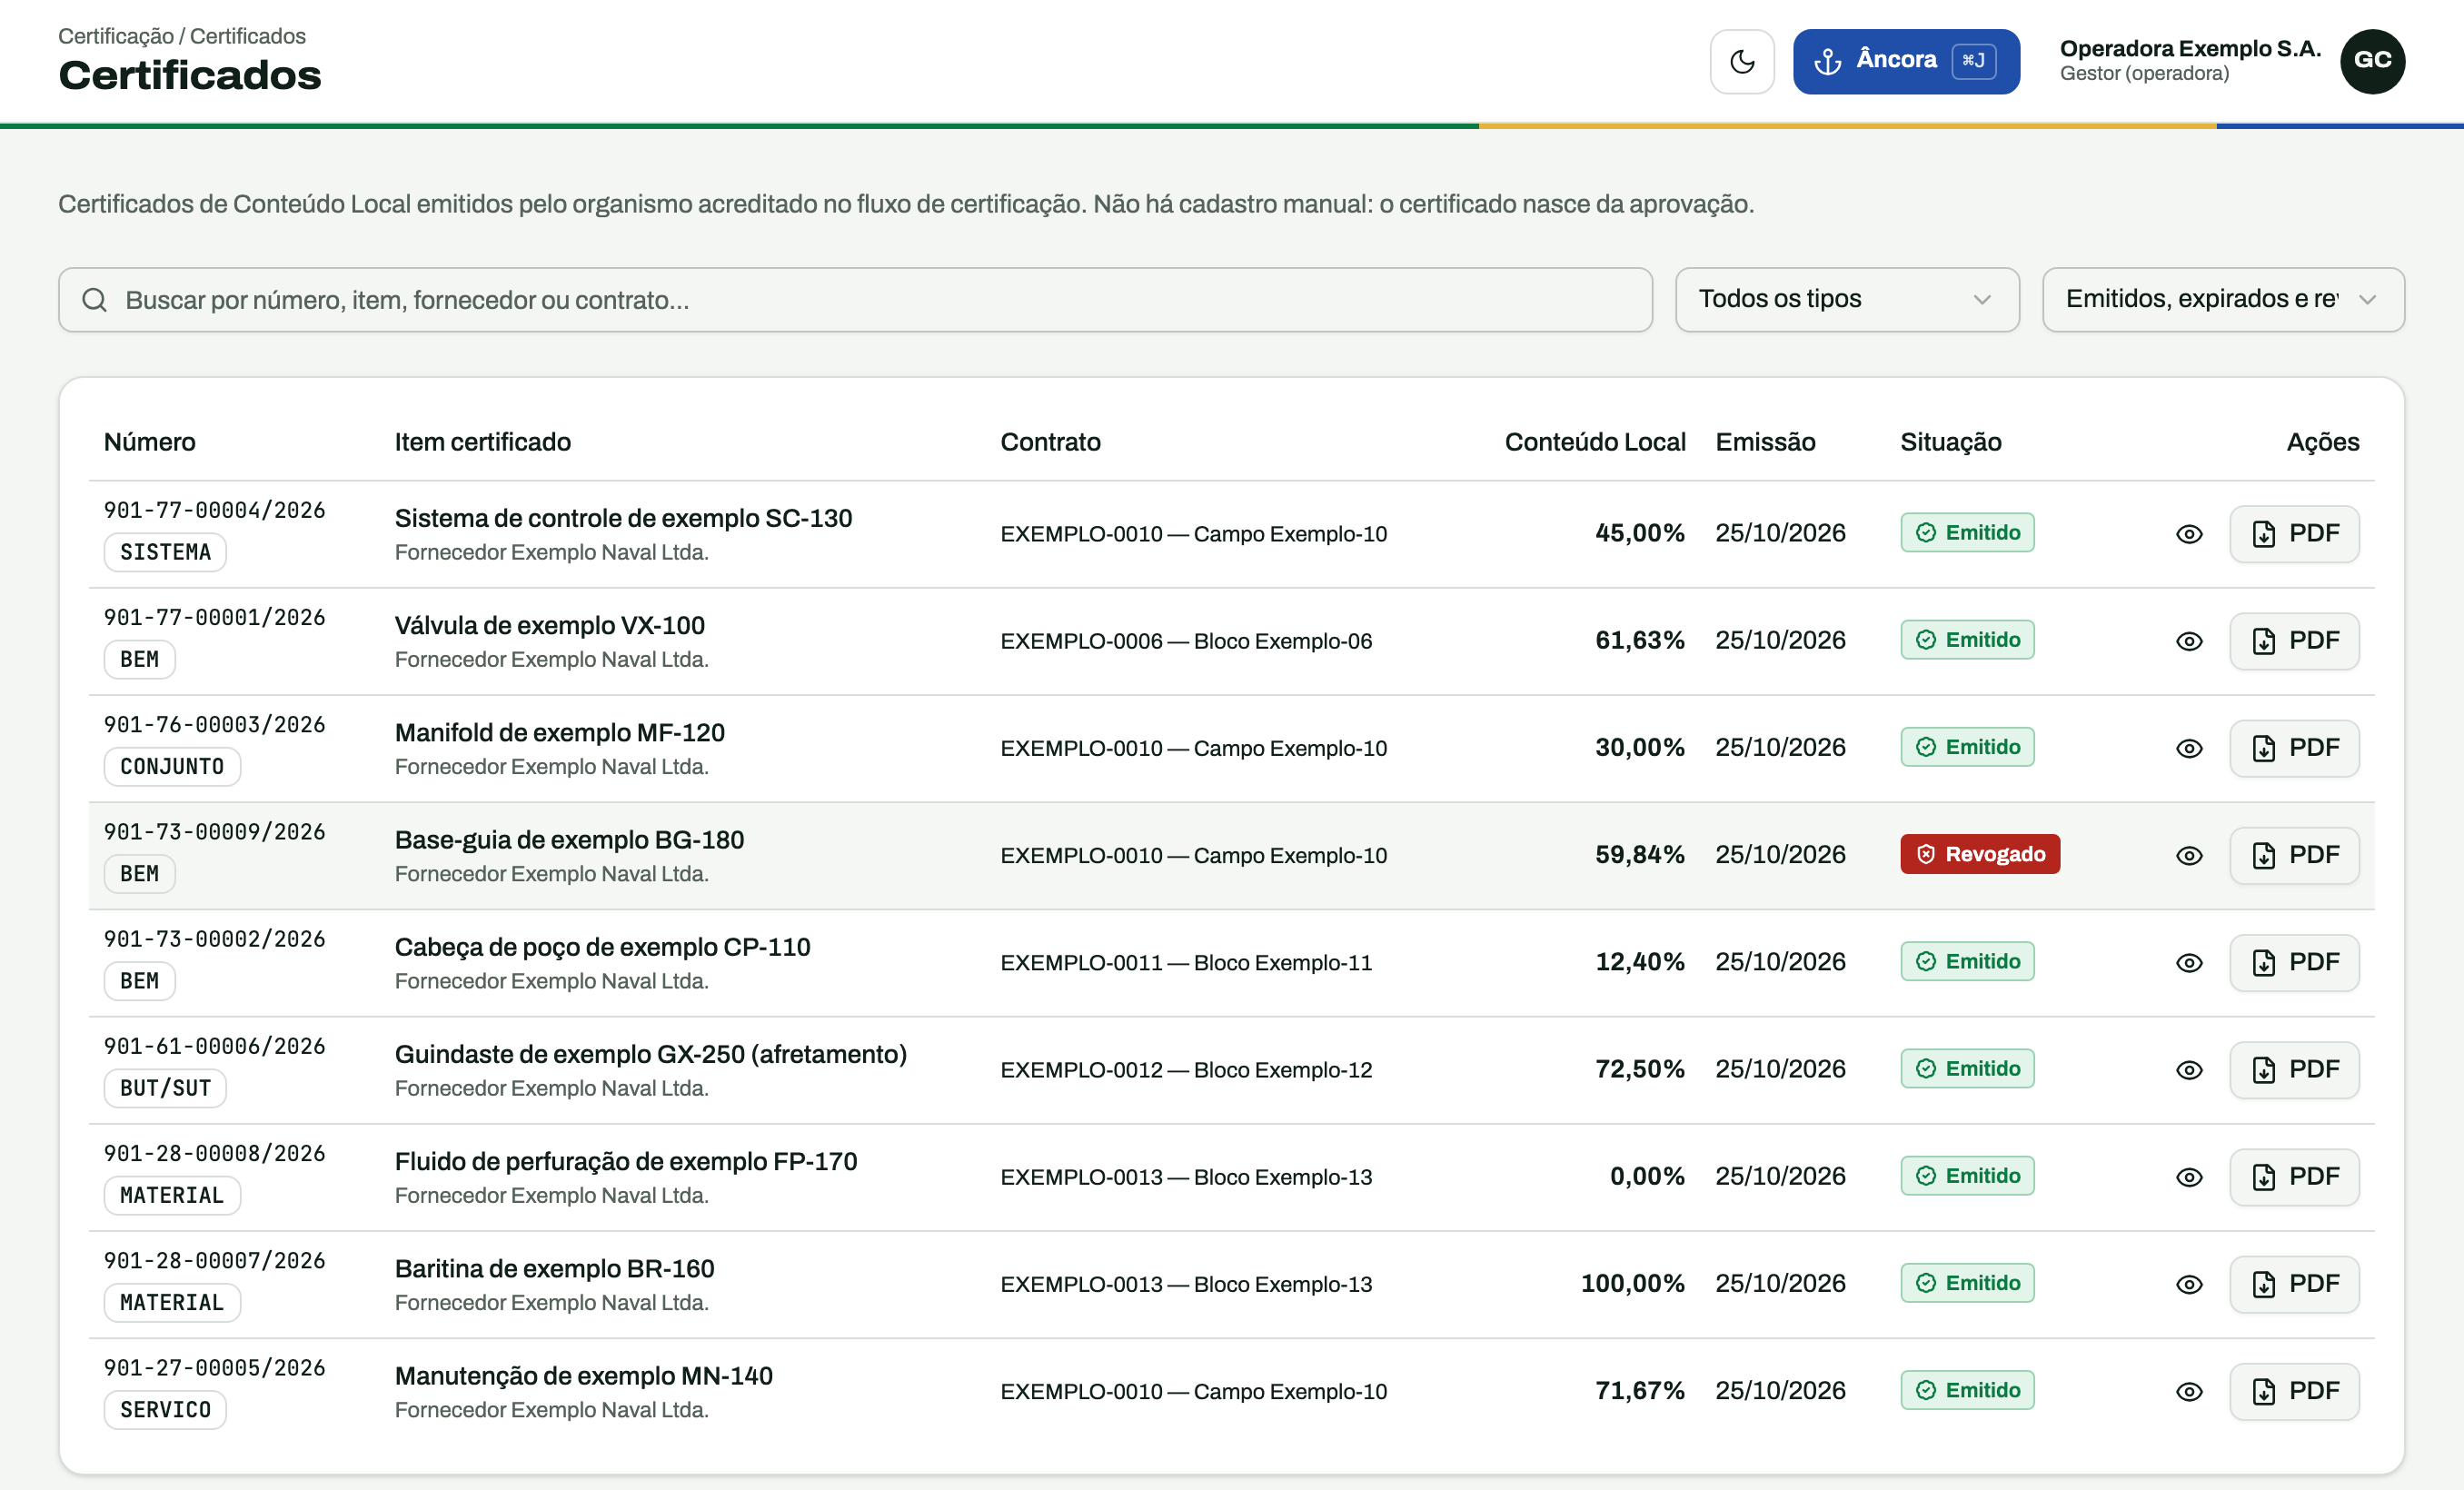Click the SERVICO type tag

[x=165, y=1409]
